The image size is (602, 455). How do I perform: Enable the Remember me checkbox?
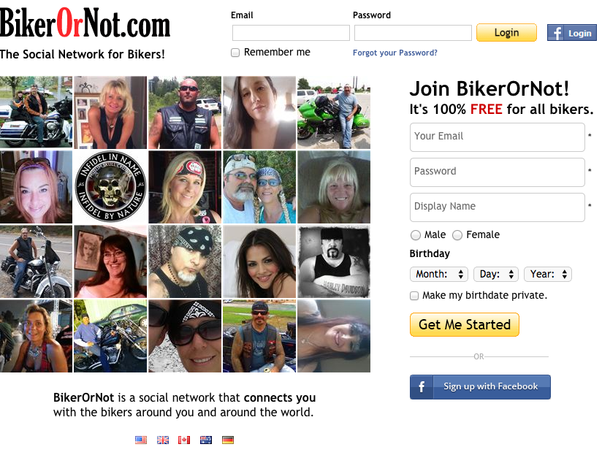[x=235, y=53]
